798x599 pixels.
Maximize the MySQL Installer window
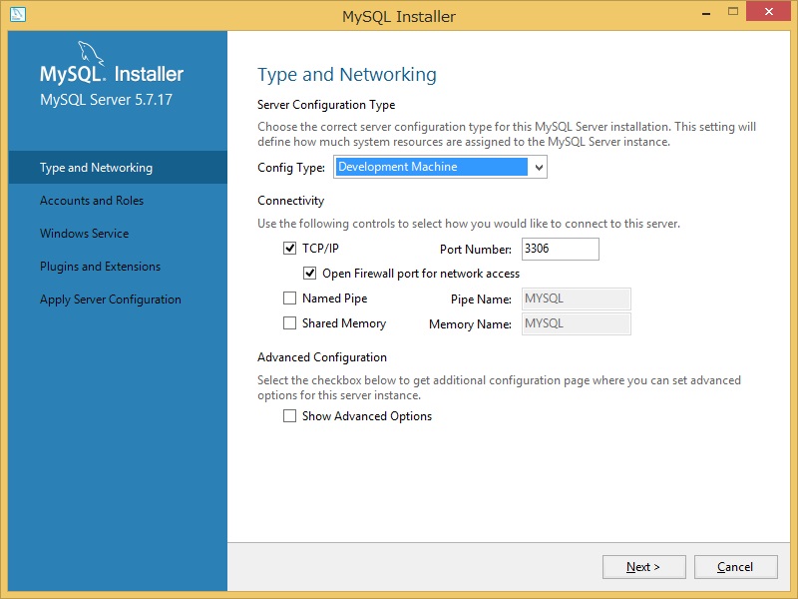pos(733,12)
